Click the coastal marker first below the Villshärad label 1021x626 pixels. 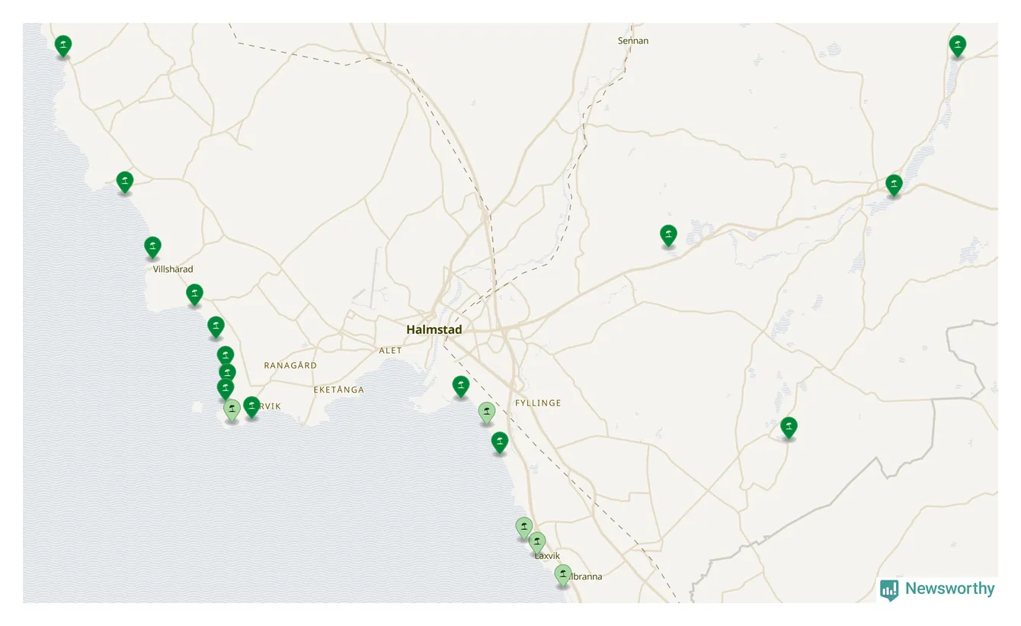click(194, 294)
